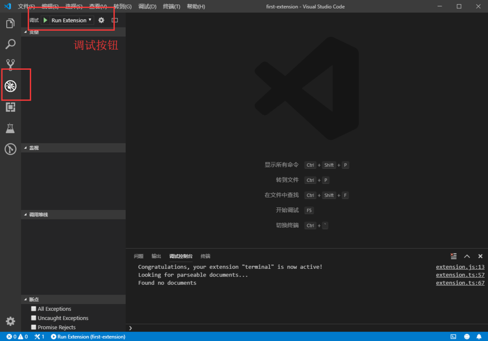Image resolution: width=488 pixels, height=341 pixels.
Task: Open the Test flask view
Action: [10, 128]
